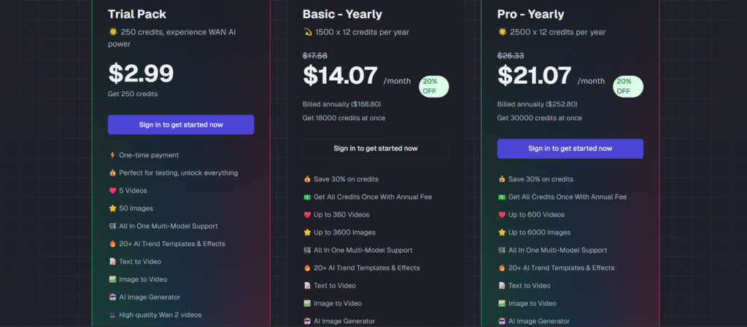Click Pro plan fire icon for templates
Screen dimensions: 747x327
point(502,268)
